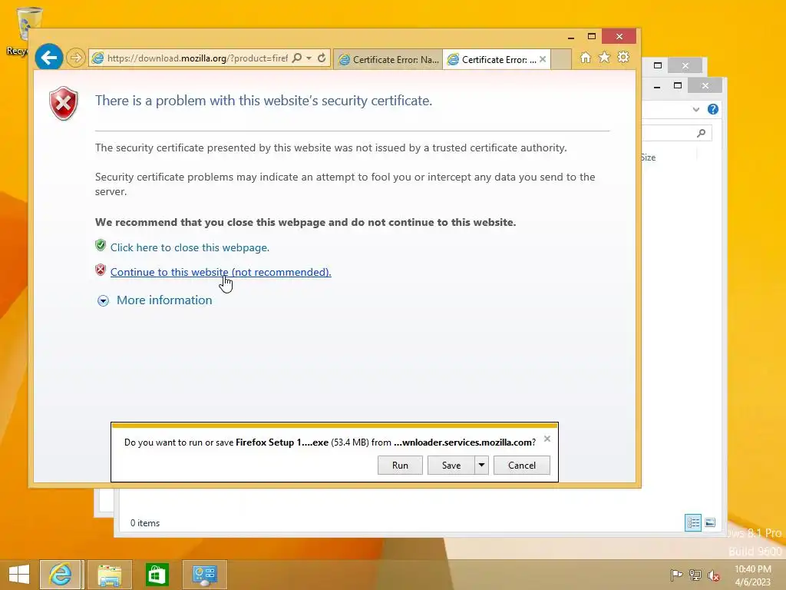Open the address bar autocomplete dropdown arrow
Image resolution: width=786 pixels, height=590 pixels.
[x=309, y=58]
